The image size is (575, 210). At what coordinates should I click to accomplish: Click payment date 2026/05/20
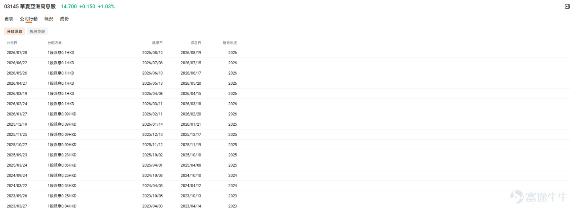(x=191, y=83)
